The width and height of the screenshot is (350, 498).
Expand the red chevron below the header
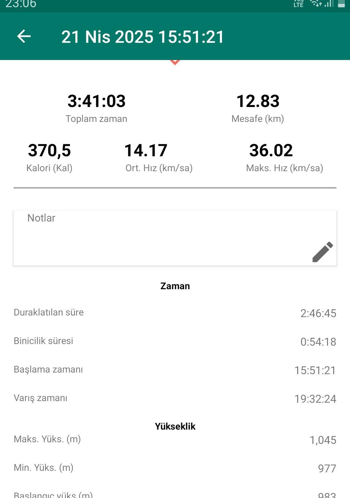175,62
